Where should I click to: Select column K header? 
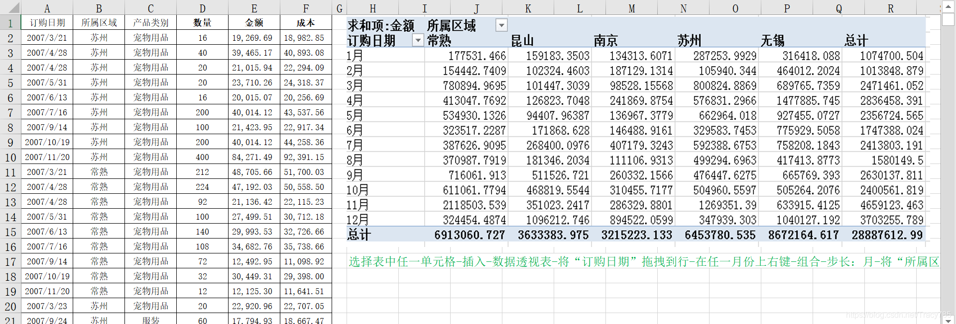pyautogui.click(x=528, y=8)
